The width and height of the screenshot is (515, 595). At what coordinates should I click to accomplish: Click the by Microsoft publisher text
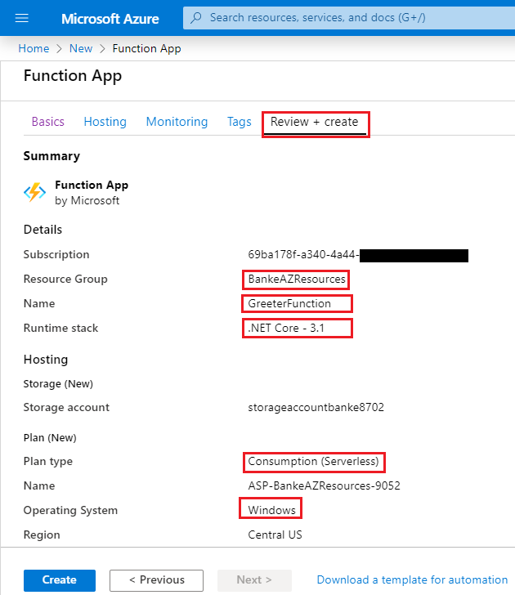87,201
